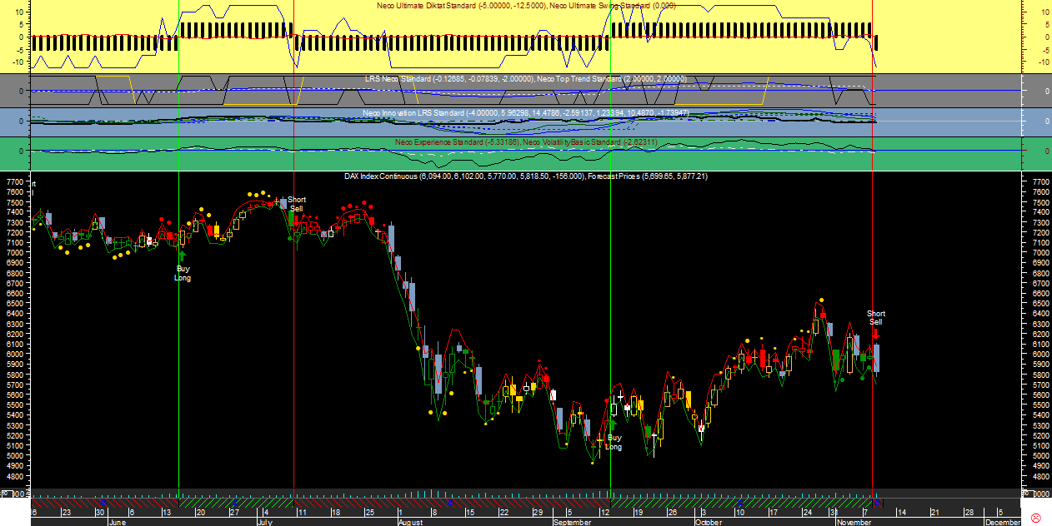The height and width of the screenshot is (526, 1052).
Task: Click the June month label on time axis
Action: [118, 523]
